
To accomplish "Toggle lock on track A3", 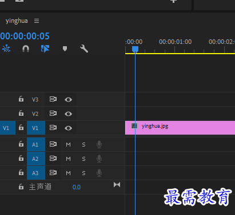I will [21, 173].
